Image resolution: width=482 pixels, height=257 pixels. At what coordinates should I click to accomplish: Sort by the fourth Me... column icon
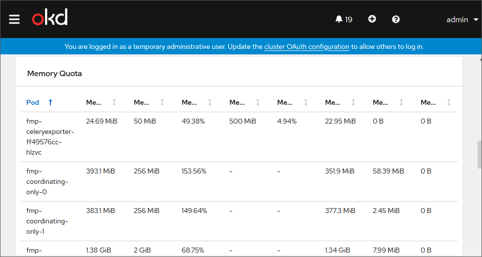point(258,102)
